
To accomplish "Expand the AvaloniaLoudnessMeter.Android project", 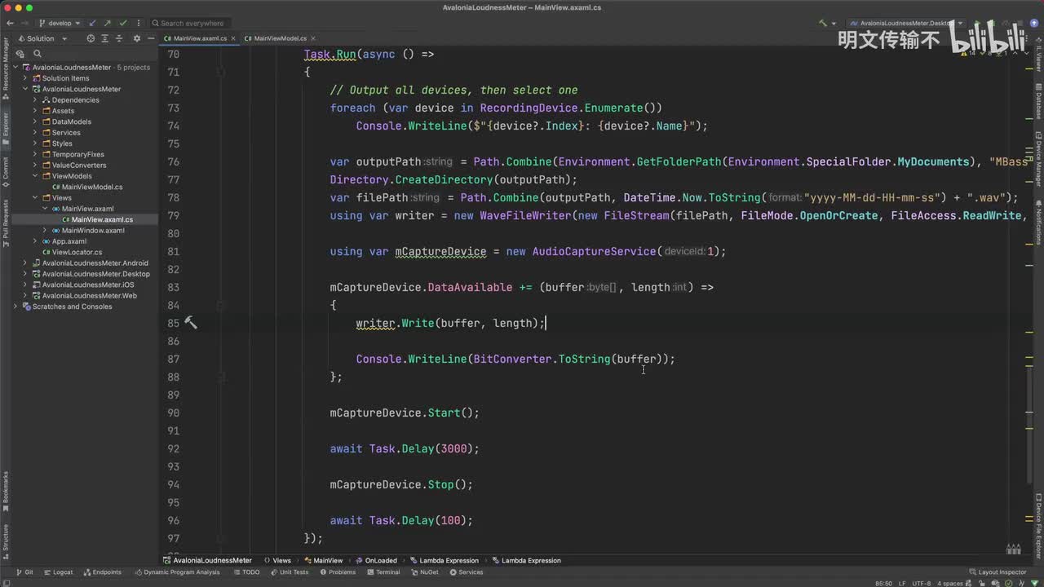I will tap(25, 263).
